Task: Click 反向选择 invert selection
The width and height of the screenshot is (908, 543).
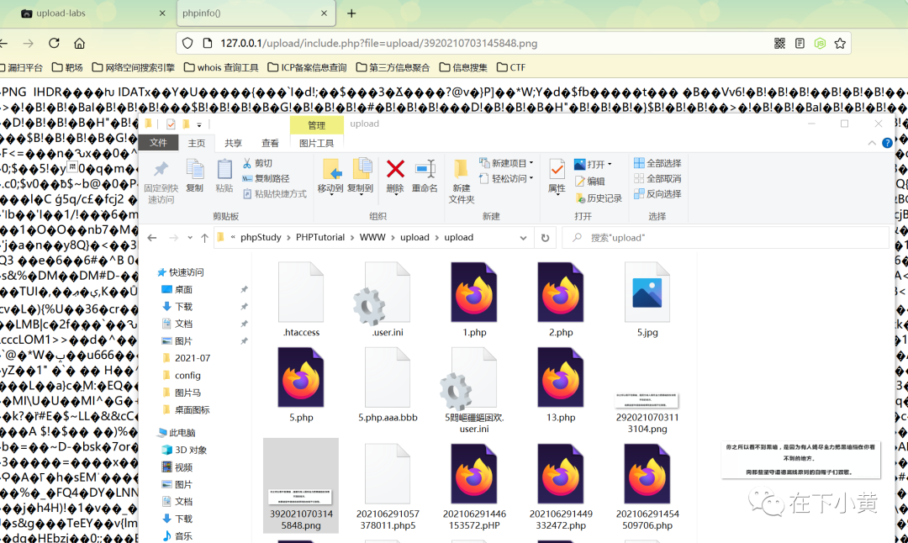Action: [x=657, y=194]
